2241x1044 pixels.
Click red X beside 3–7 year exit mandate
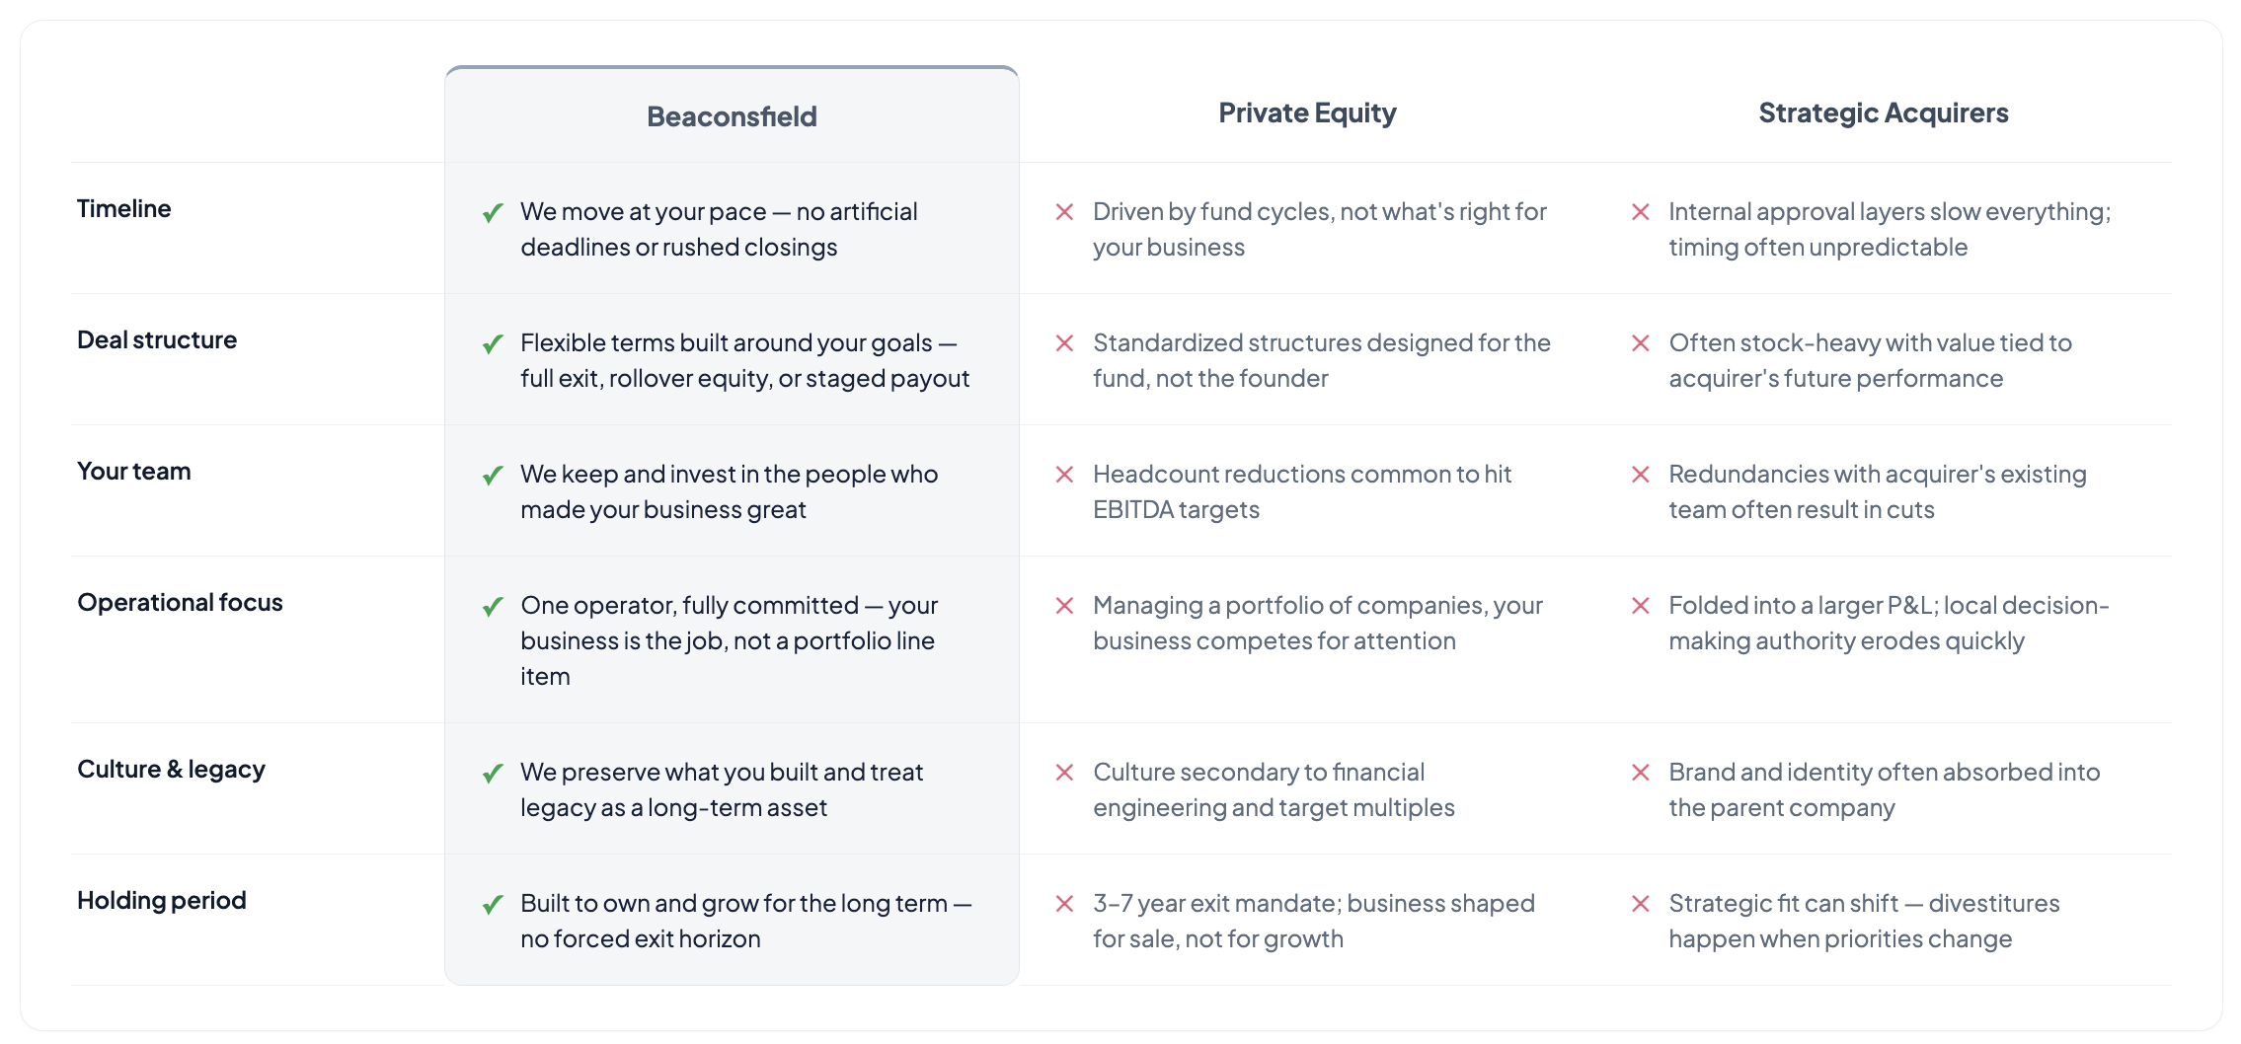click(1064, 904)
